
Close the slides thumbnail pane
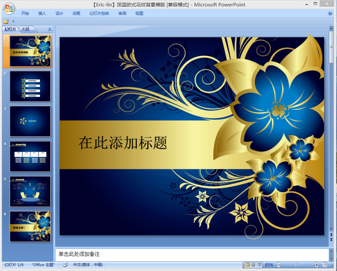click(50, 29)
